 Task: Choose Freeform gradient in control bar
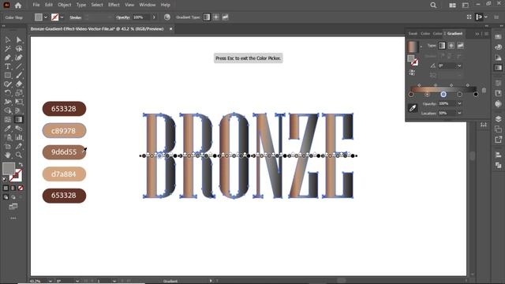(225, 17)
